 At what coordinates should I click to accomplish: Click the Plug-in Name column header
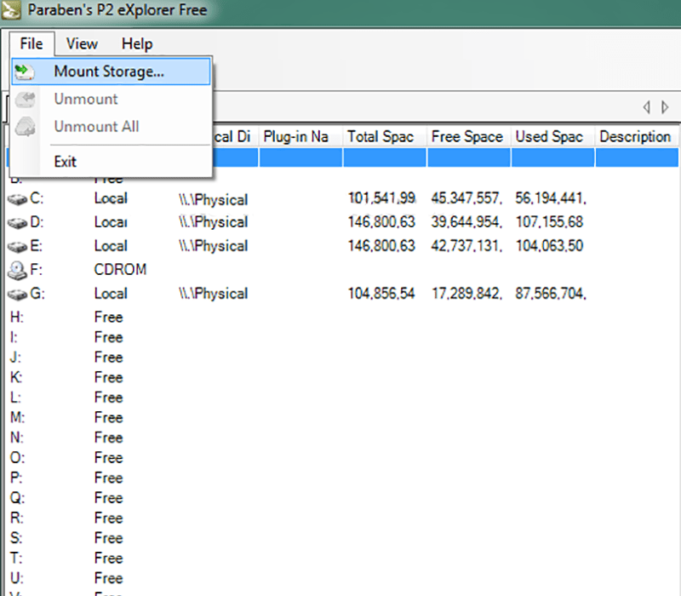(300, 137)
